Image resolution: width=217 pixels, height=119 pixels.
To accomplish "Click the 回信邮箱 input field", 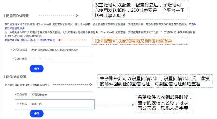I will coord(61,95).
